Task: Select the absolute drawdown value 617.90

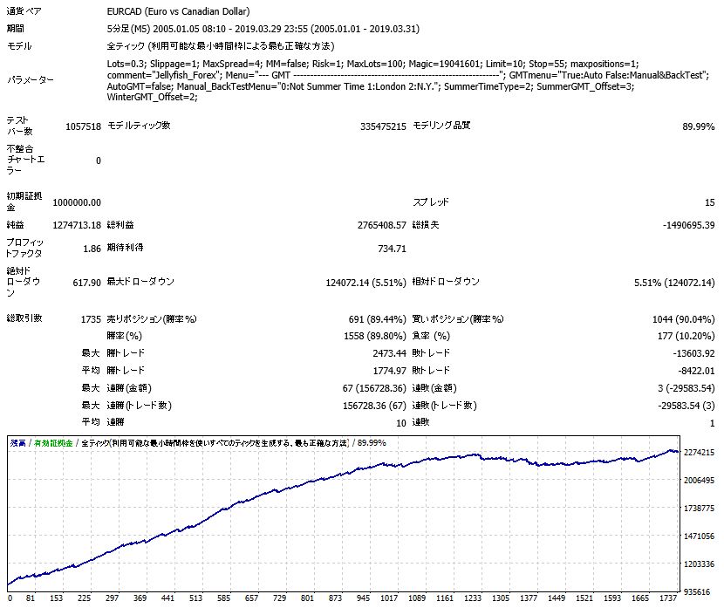Action: 87,282
